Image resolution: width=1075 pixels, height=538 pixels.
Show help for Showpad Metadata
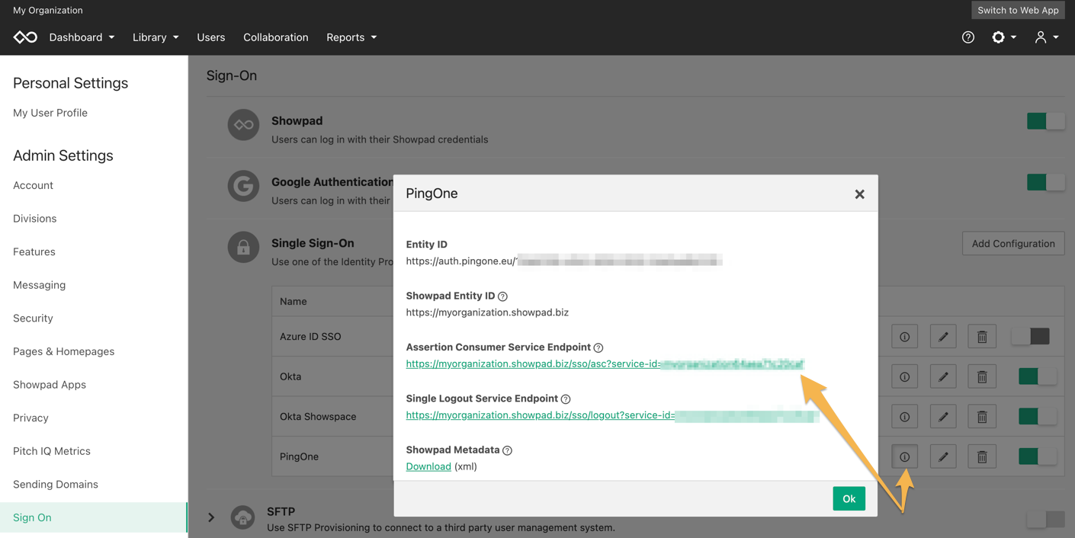(508, 450)
